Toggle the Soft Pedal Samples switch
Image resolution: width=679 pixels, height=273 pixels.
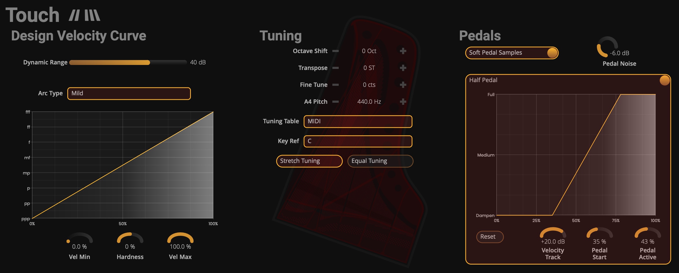coord(512,53)
